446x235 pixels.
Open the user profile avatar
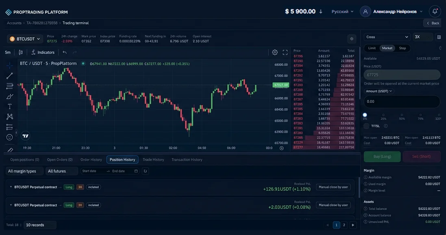(365, 12)
